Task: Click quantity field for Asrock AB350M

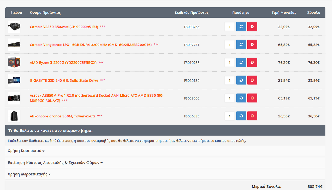Action: (230, 98)
